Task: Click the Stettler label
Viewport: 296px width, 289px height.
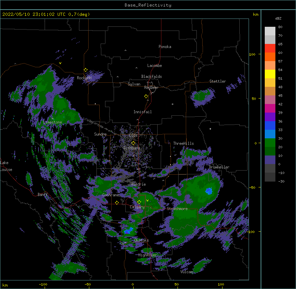Action: click(x=217, y=81)
